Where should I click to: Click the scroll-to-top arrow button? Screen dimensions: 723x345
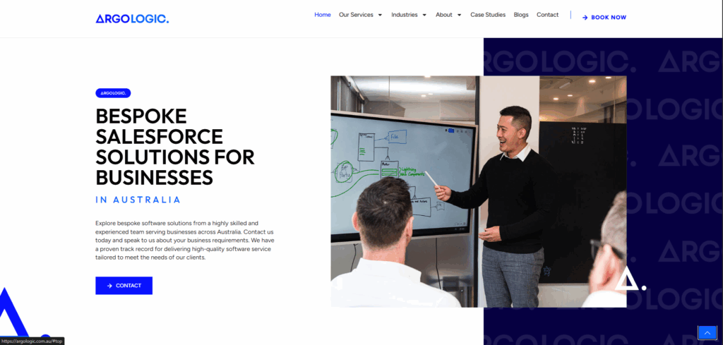click(707, 332)
